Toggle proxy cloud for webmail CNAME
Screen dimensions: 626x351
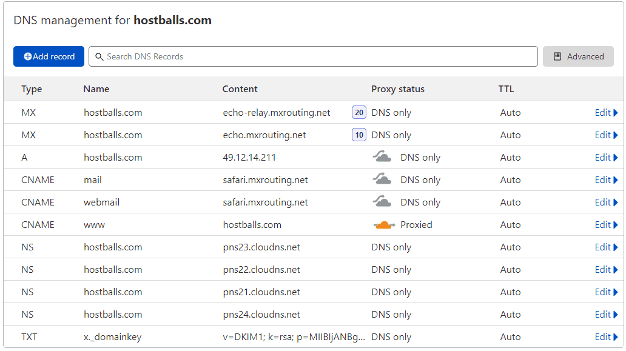(x=382, y=202)
